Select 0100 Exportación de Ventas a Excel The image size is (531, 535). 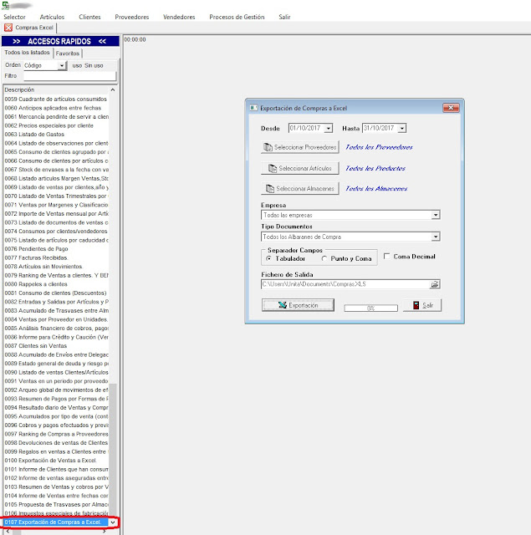[x=56, y=461]
